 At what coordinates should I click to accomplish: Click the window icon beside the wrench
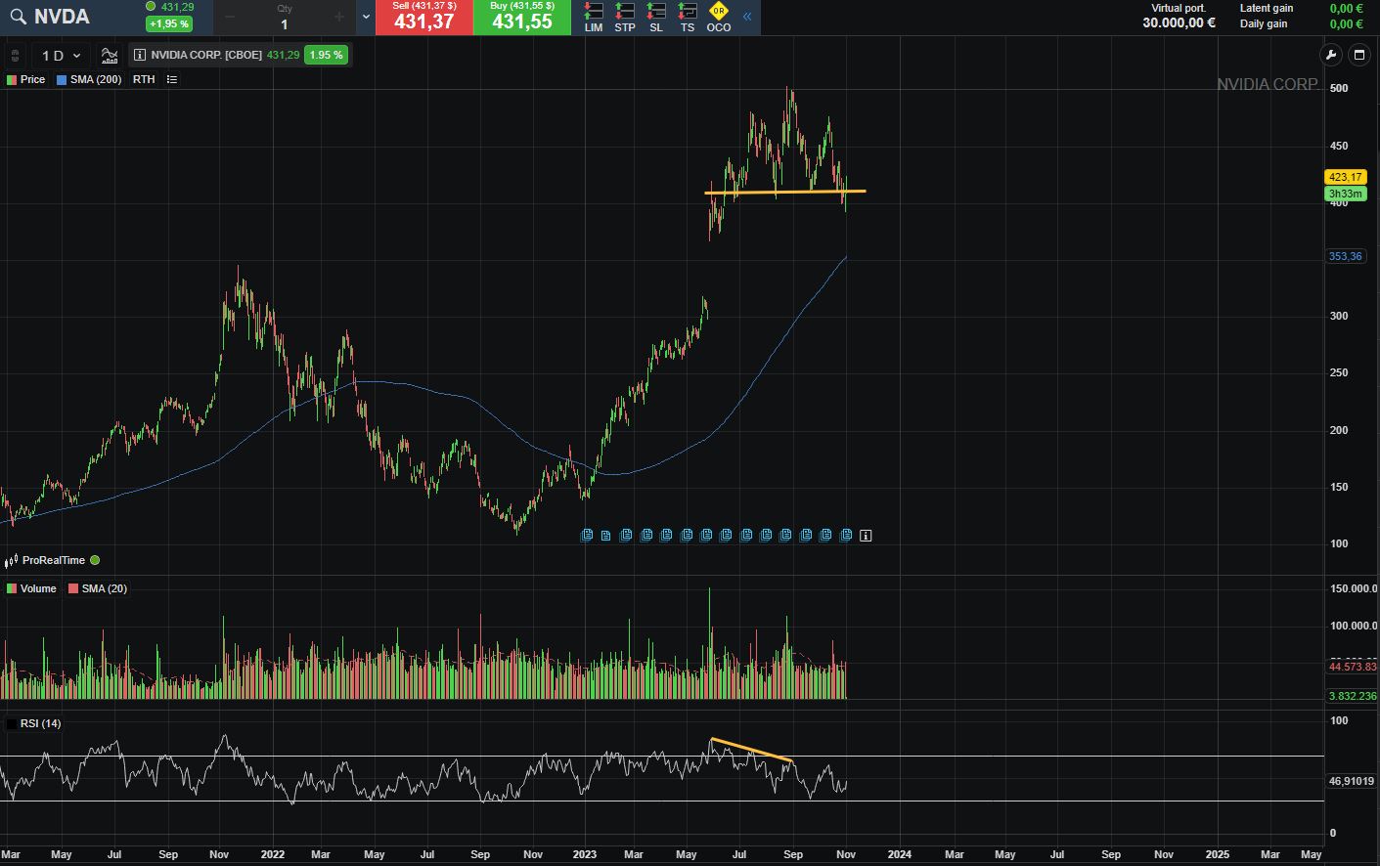tap(1359, 55)
